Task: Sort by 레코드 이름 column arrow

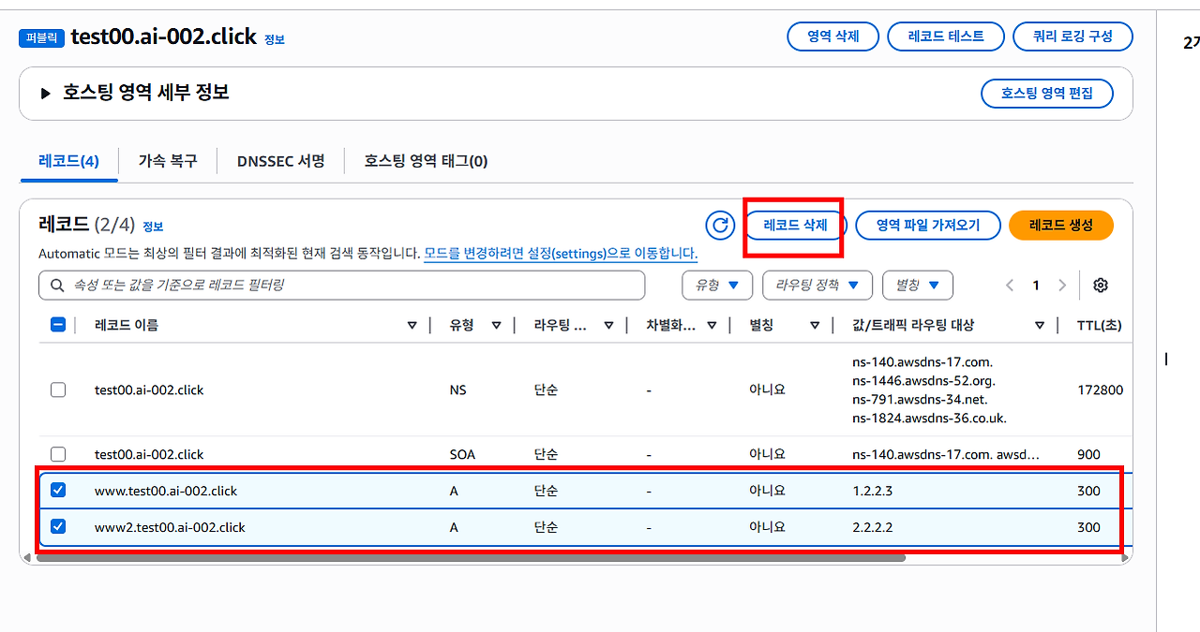Action: coord(412,325)
